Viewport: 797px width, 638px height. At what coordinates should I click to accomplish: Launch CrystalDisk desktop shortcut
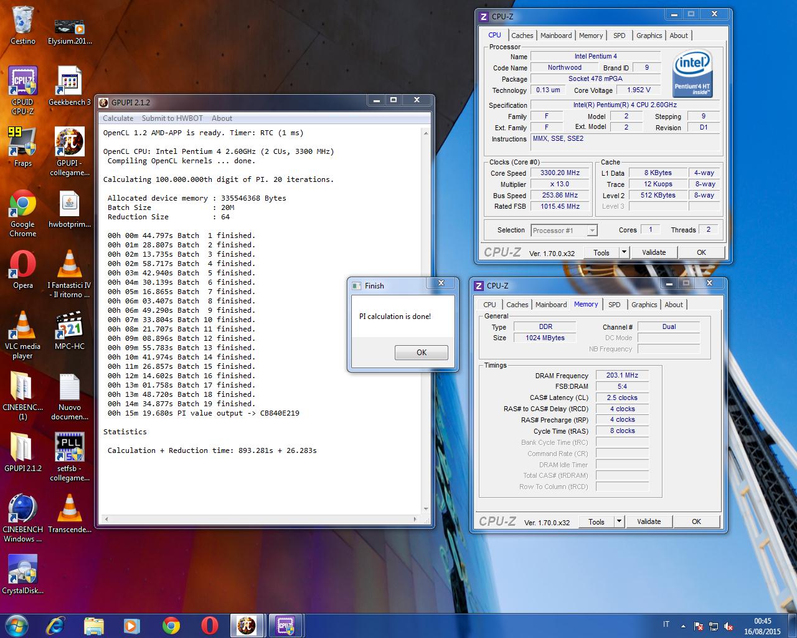pos(23,574)
